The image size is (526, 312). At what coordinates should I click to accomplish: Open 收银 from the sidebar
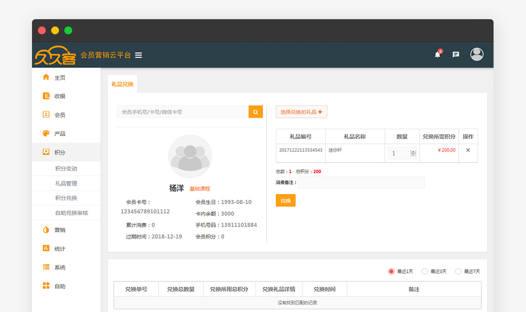(60, 96)
